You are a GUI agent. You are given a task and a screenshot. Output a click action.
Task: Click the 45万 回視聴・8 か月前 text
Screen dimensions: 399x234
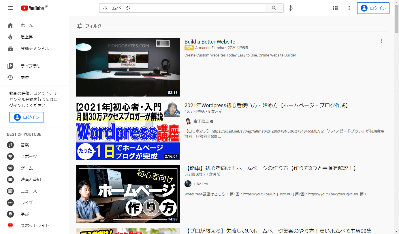204,112
